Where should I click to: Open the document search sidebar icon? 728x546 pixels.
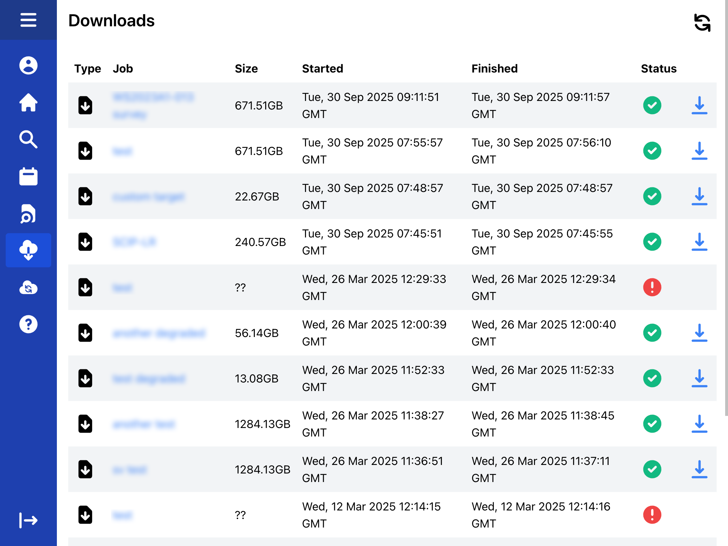pyautogui.click(x=28, y=213)
